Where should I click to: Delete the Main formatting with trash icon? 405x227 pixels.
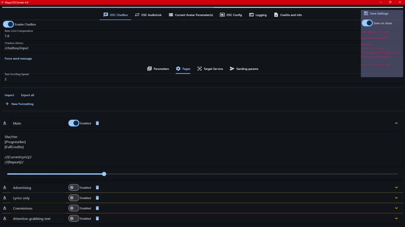(98, 123)
